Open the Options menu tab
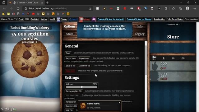The image size is (199, 112). tap(70, 26)
